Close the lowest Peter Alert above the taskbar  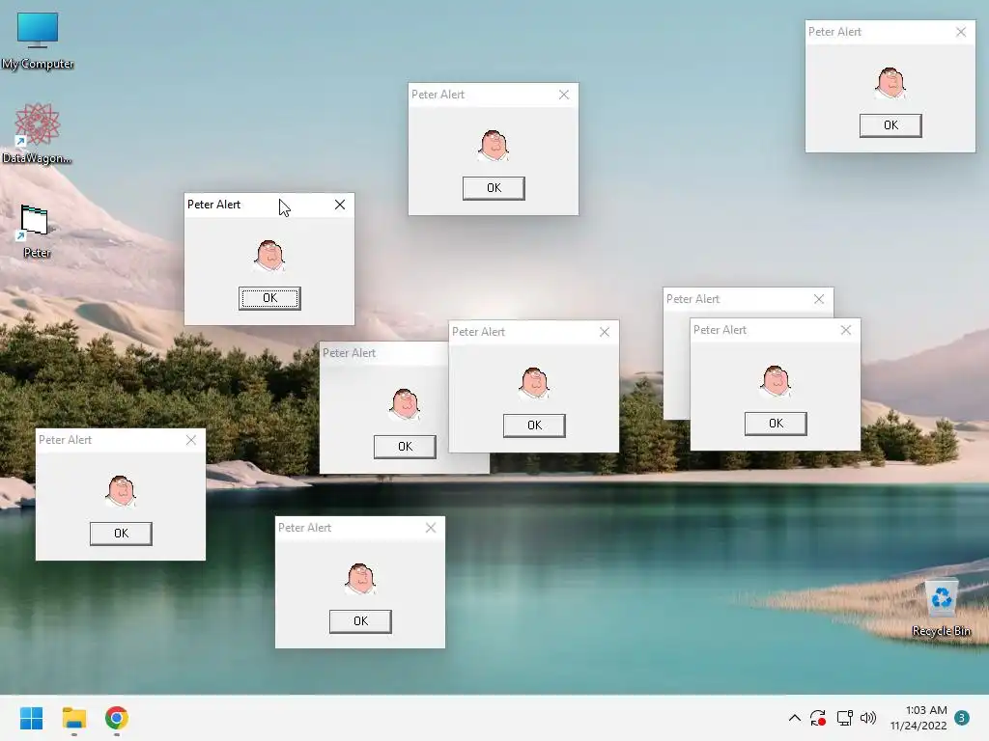431,528
